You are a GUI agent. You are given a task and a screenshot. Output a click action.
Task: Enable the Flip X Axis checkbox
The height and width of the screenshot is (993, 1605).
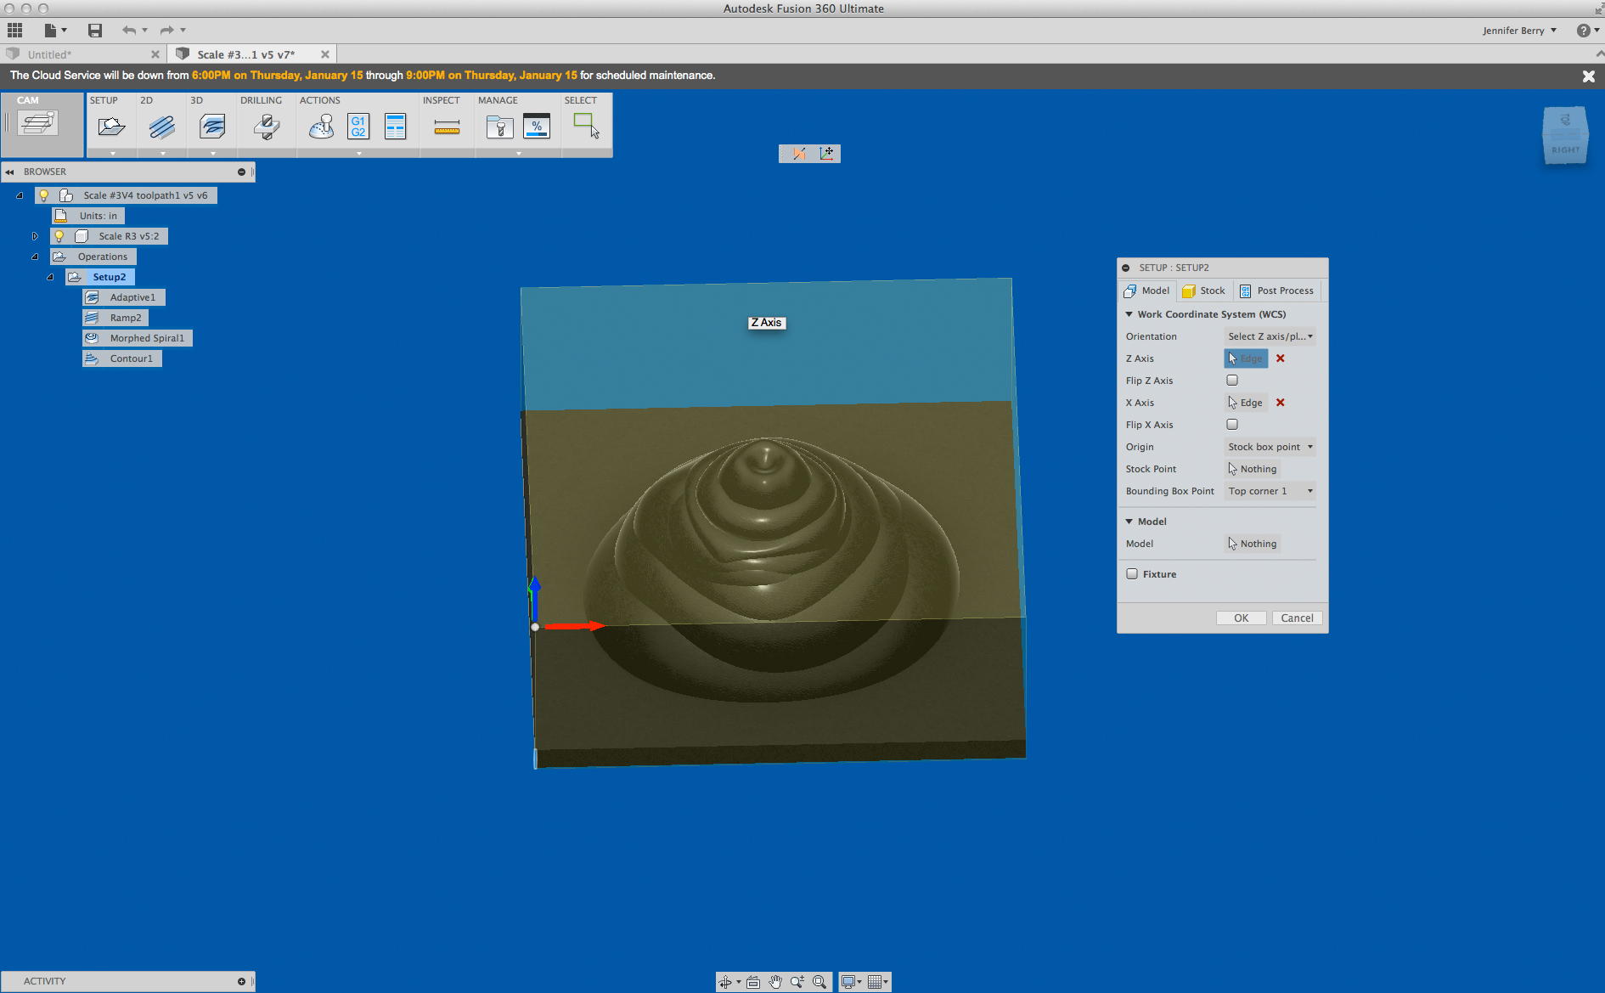(1232, 424)
